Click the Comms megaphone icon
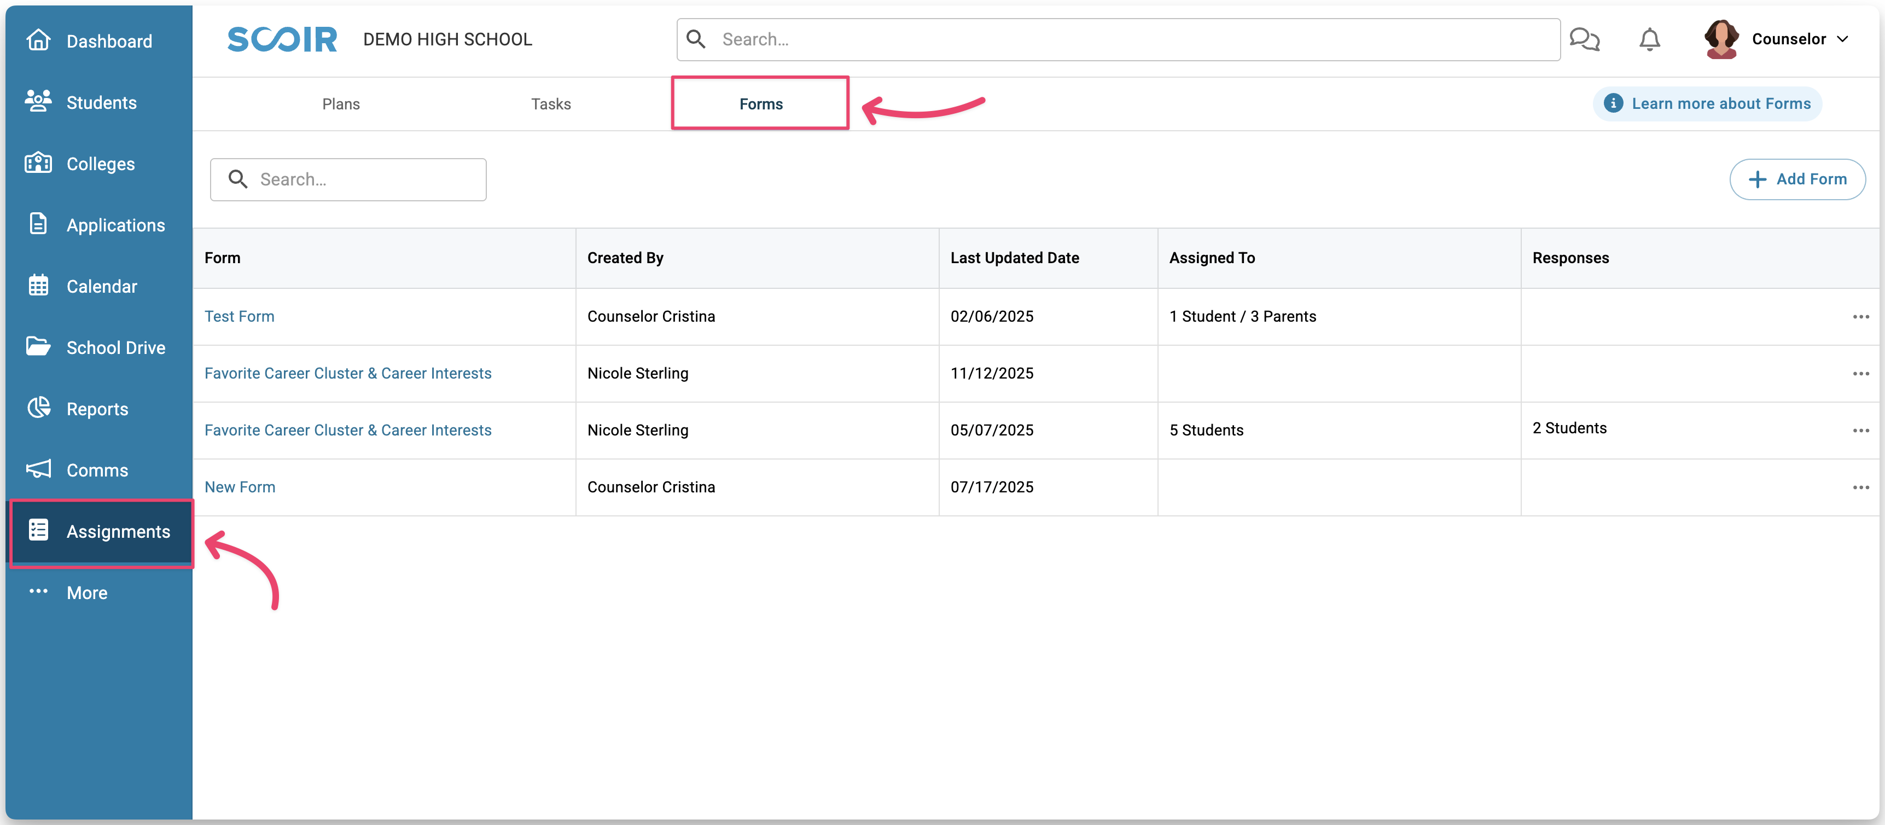The width and height of the screenshot is (1885, 825). pos(38,469)
